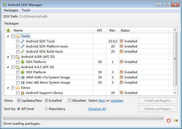Click the Deselect All link

click(97, 109)
